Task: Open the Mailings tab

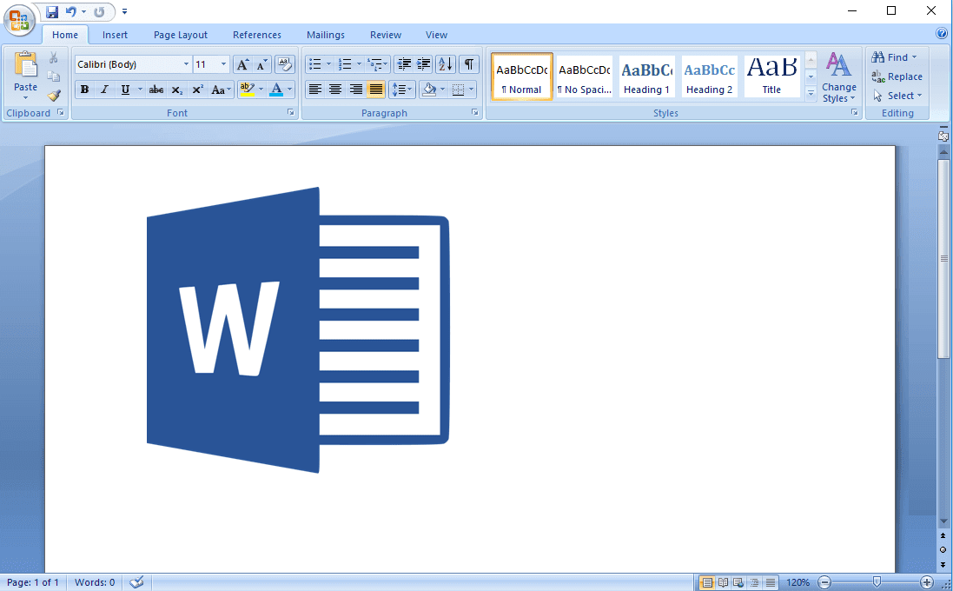Action: pos(326,35)
